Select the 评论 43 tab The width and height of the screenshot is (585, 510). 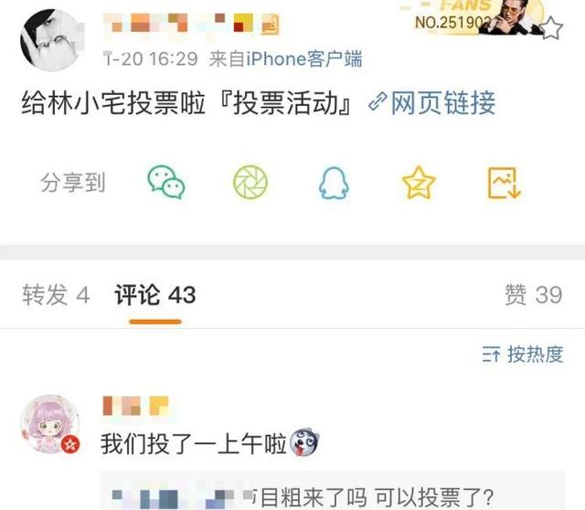154,294
